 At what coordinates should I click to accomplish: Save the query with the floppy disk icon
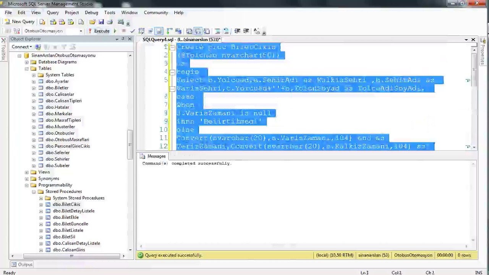101,22
